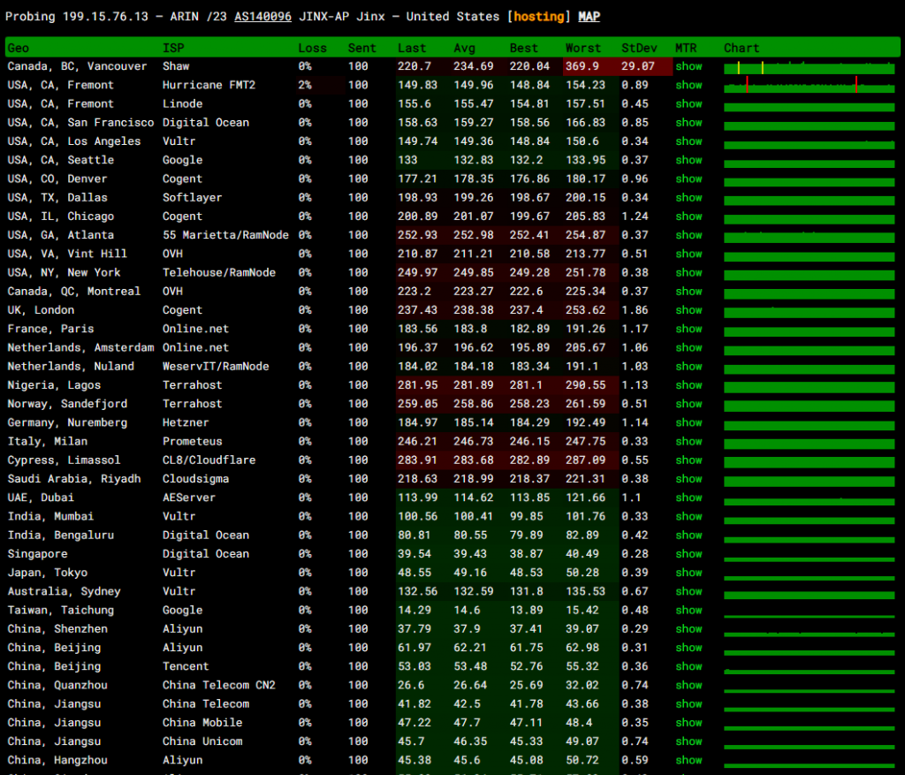Click the ISP column header
This screenshot has width=905, height=775.
(x=173, y=48)
